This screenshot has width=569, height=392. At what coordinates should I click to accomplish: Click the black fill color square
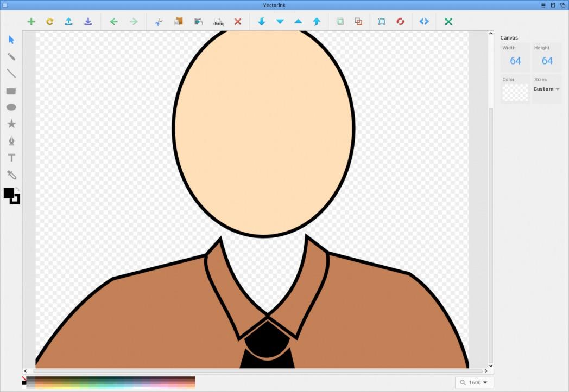(x=8, y=193)
